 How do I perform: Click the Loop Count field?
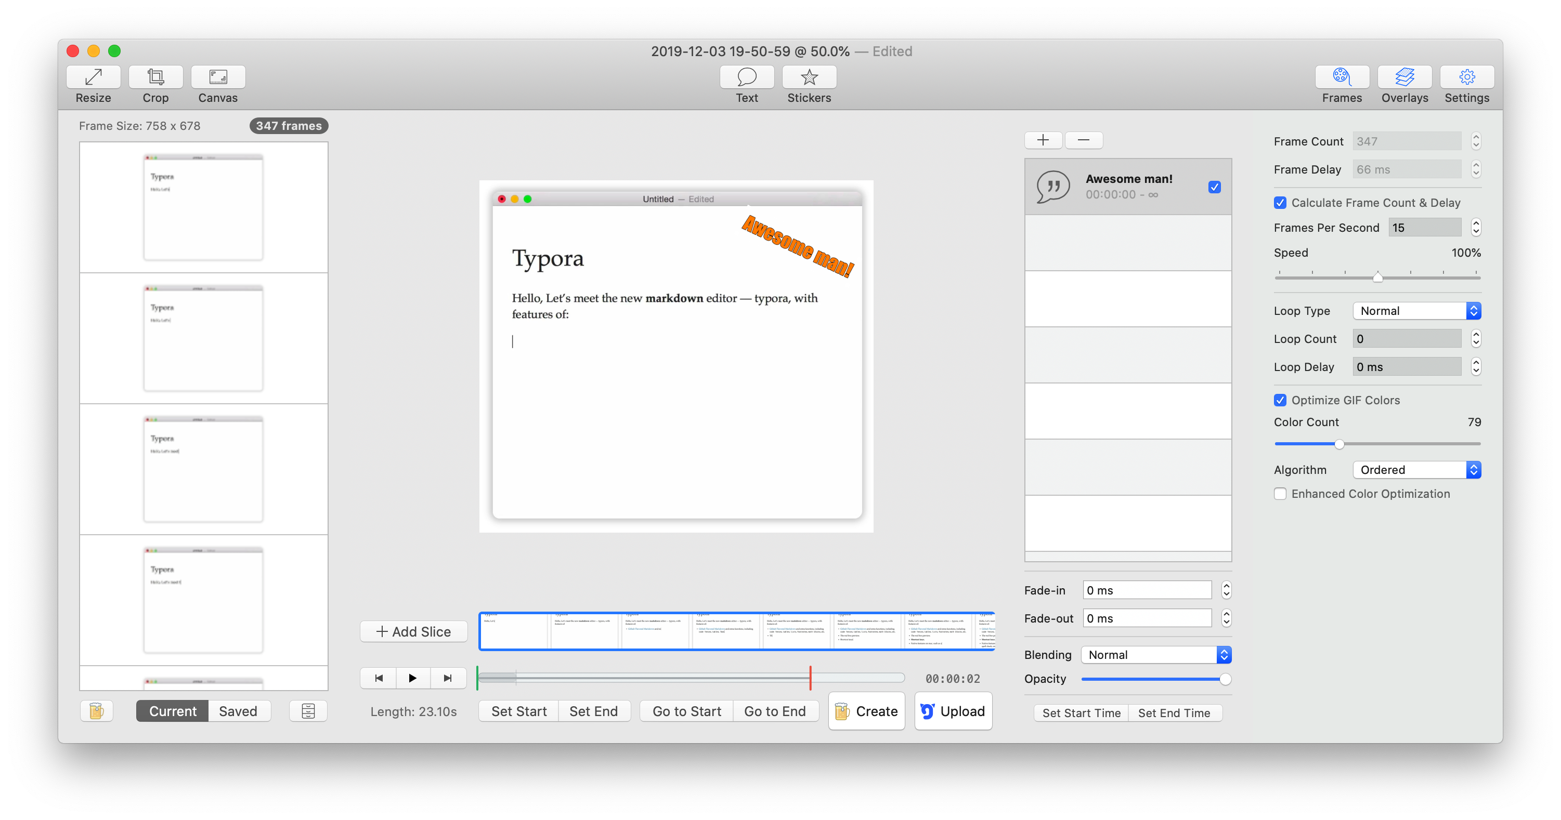pyautogui.click(x=1407, y=339)
